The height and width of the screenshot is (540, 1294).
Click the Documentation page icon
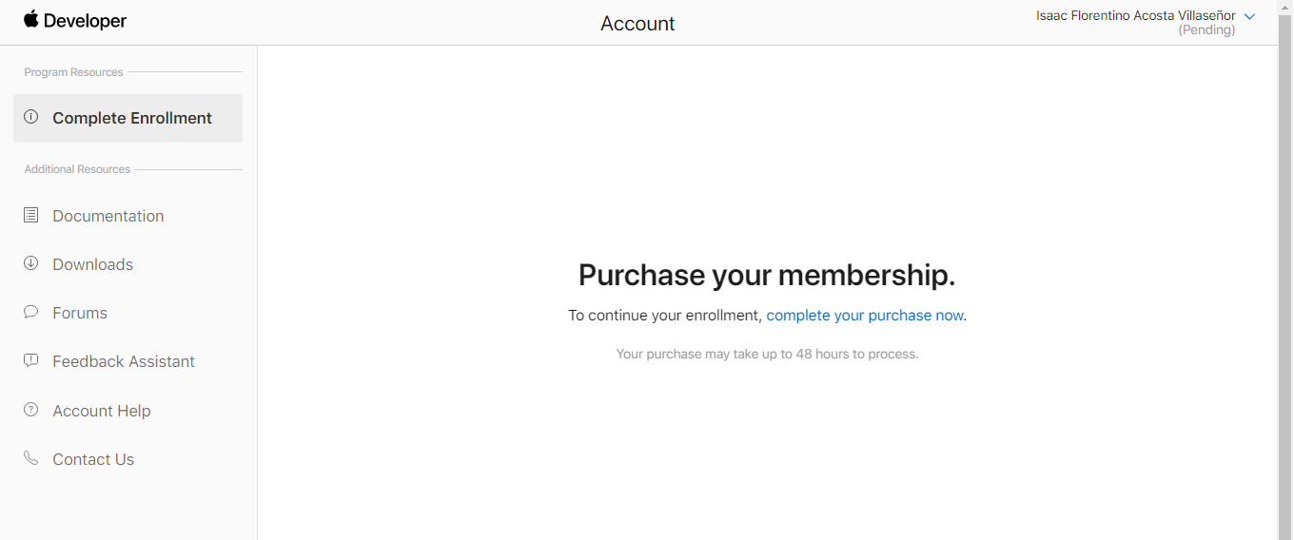coord(31,216)
